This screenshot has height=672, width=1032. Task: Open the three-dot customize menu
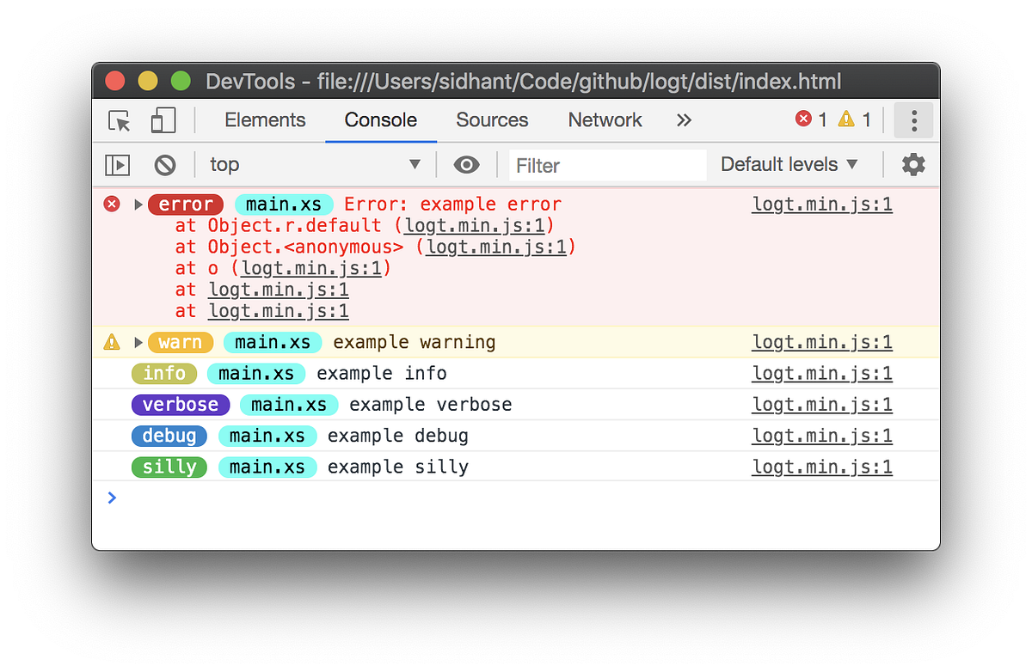(913, 120)
